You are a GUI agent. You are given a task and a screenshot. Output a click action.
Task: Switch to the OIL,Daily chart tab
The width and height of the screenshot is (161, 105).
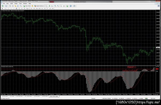[12, 96]
